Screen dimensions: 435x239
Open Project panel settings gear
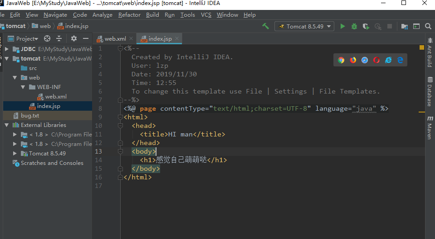click(x=74, y=38)
